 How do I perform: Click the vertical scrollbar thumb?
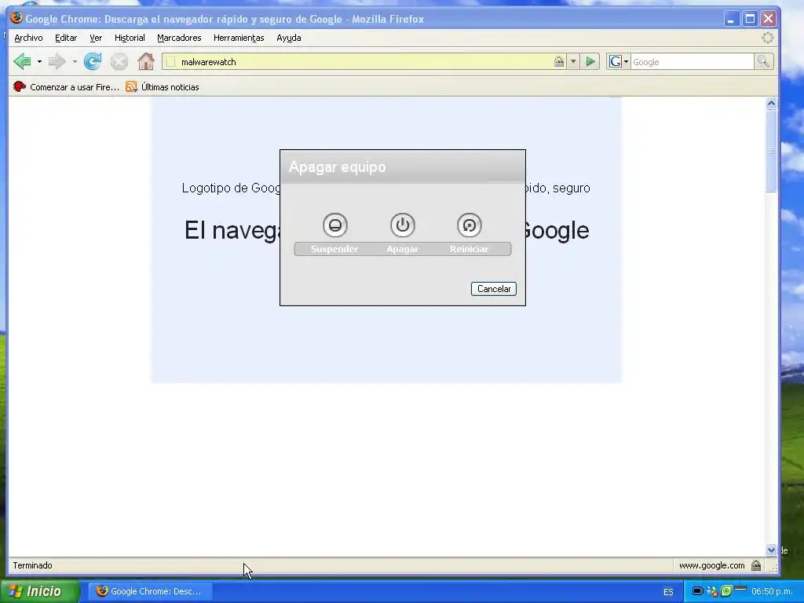pyautogui.click(x=771, y=151)
